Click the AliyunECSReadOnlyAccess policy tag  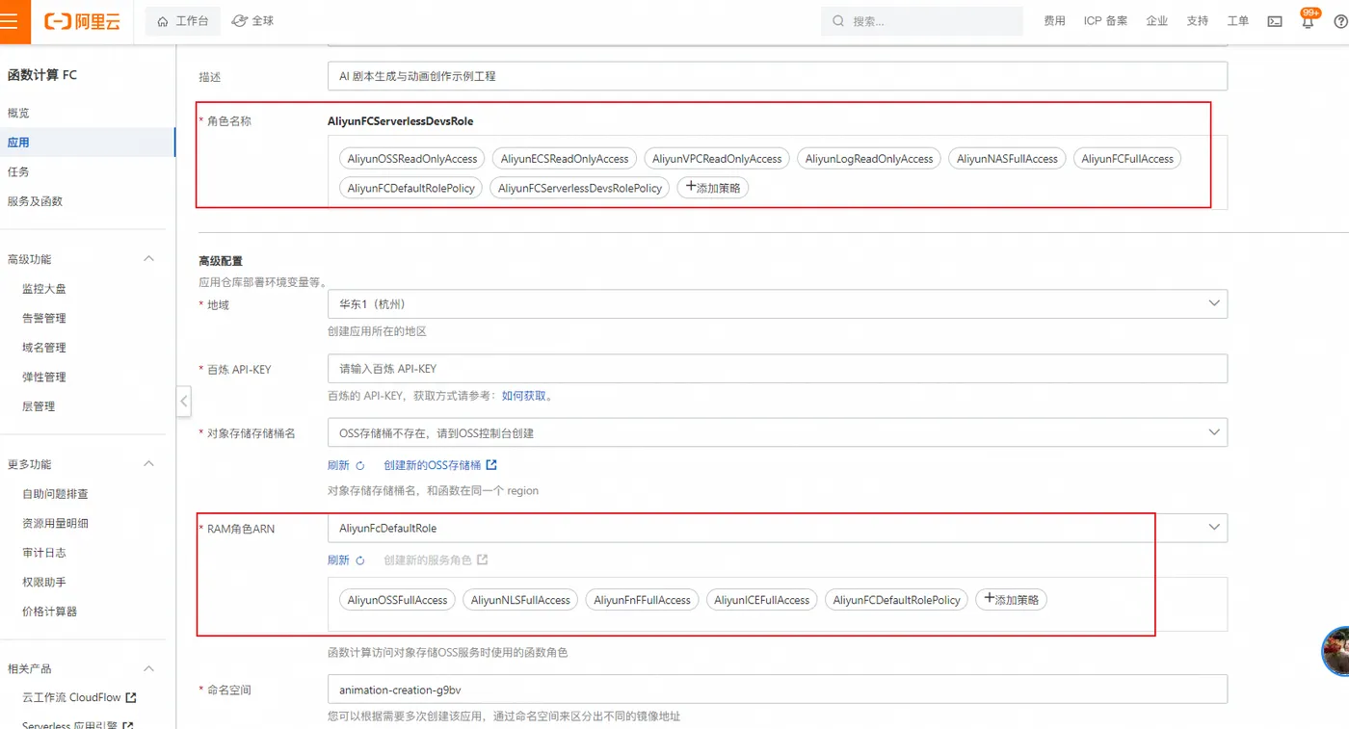565,159
